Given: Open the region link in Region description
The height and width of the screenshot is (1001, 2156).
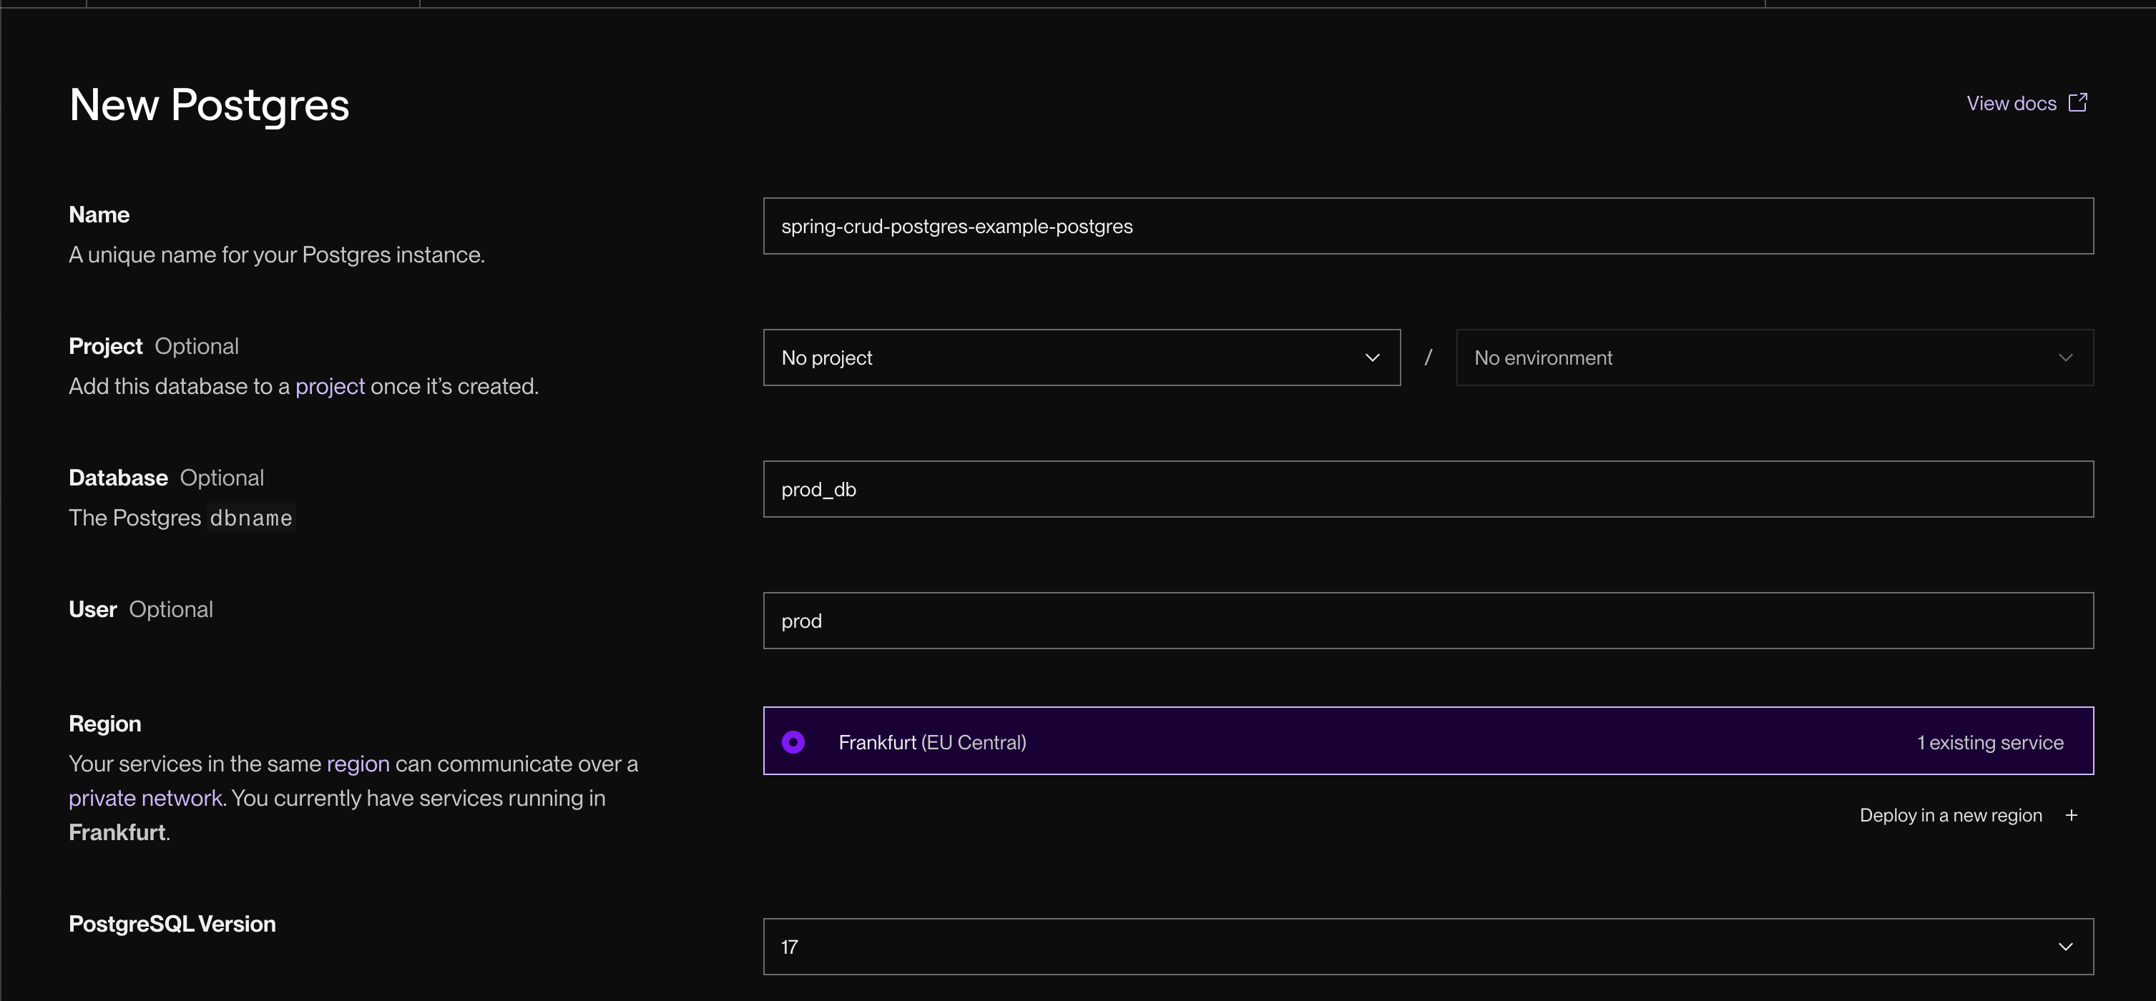Looking at the screenshot, I should click(x=358, y=764).
